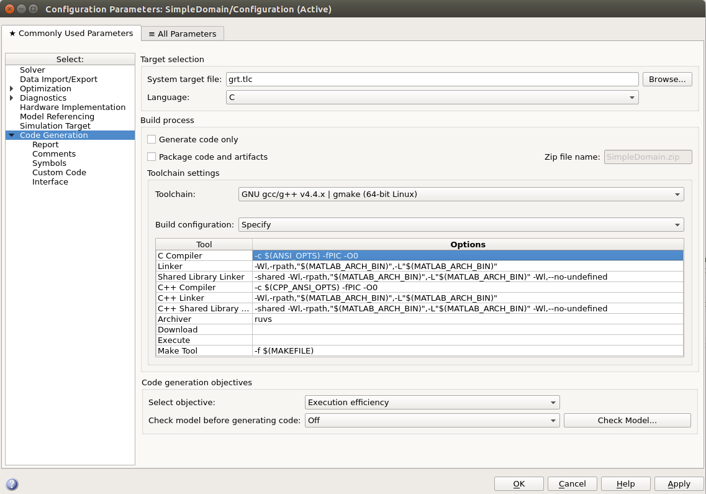Viewport: 706px width, 494px height.
Task: Collapse the Code Generation tree item
Action: pyautogui.click(x=11, y=135)
